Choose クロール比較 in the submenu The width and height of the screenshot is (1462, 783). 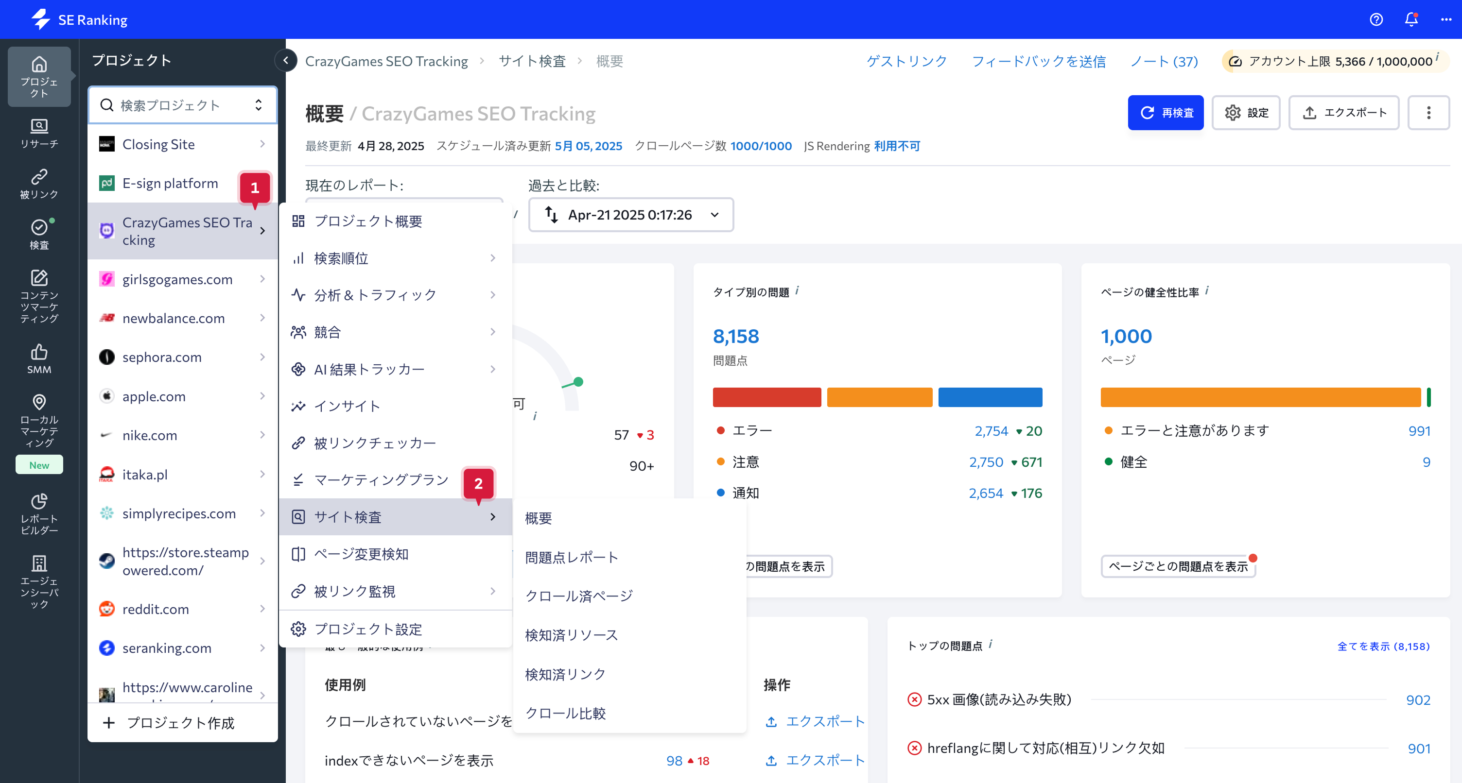pyautogui.click(x=629, y=713)
